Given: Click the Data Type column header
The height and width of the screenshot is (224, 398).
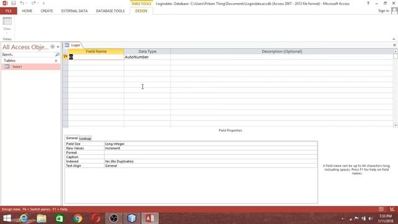Looking at the screenshot, I should click(x=147, y=51).
